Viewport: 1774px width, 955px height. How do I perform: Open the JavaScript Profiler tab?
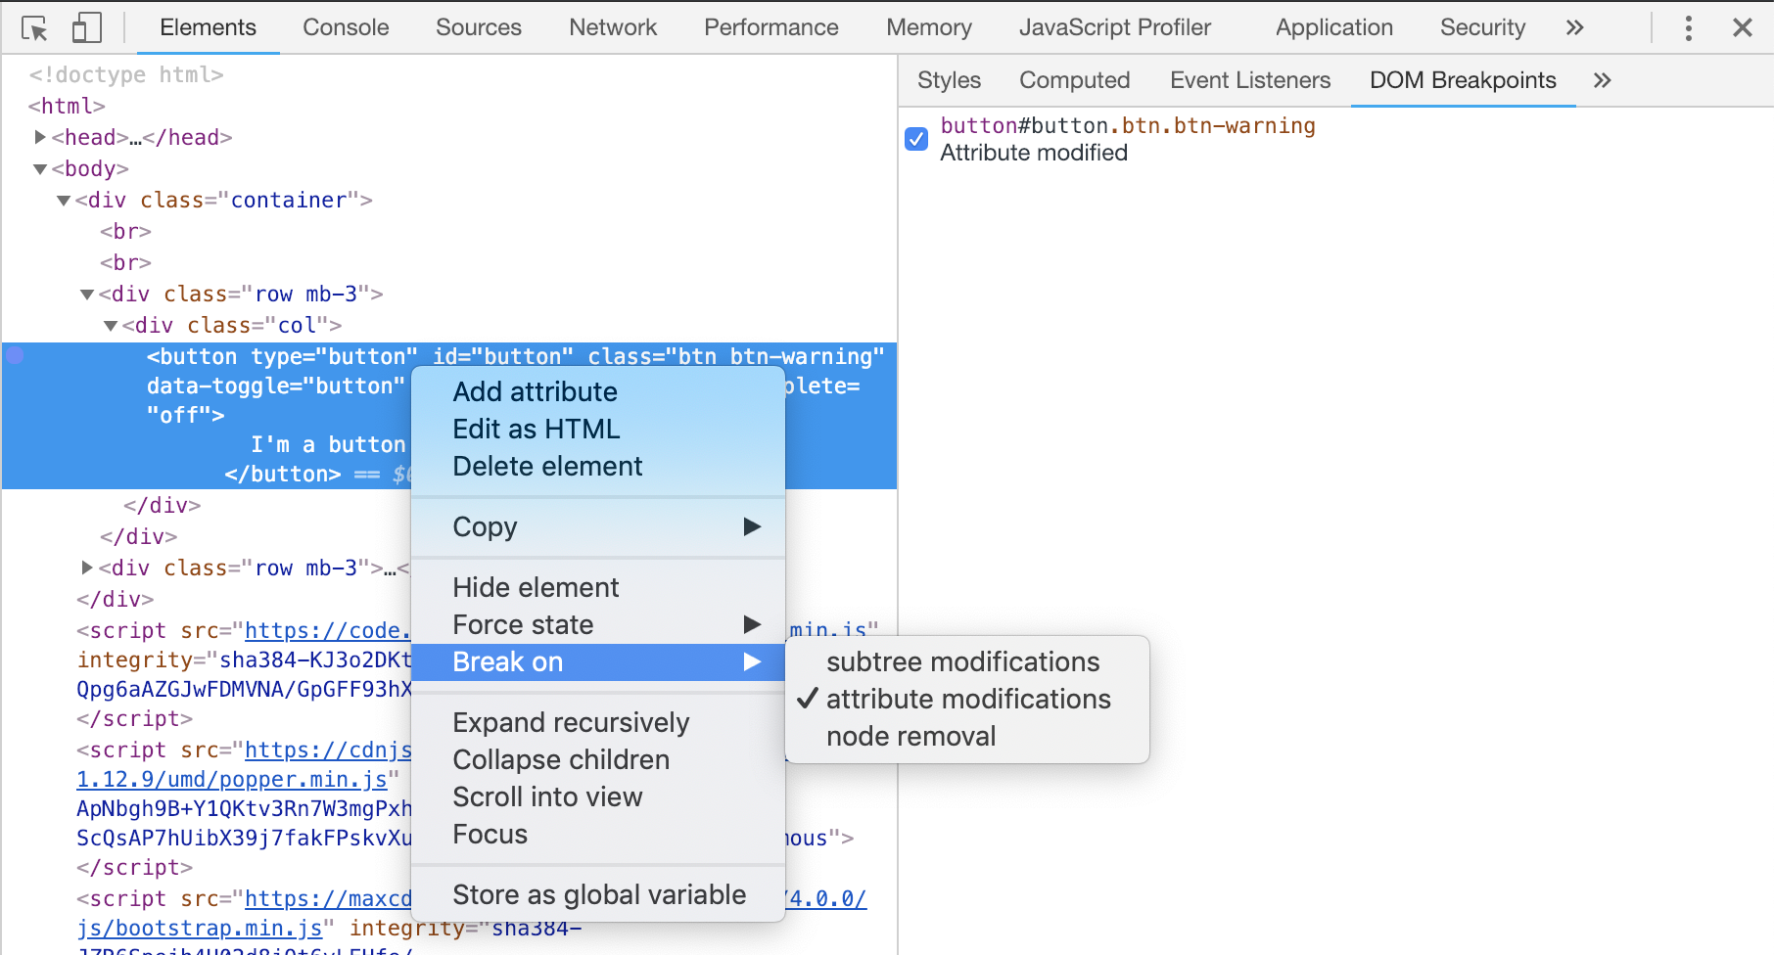[x=1115, y=27]
